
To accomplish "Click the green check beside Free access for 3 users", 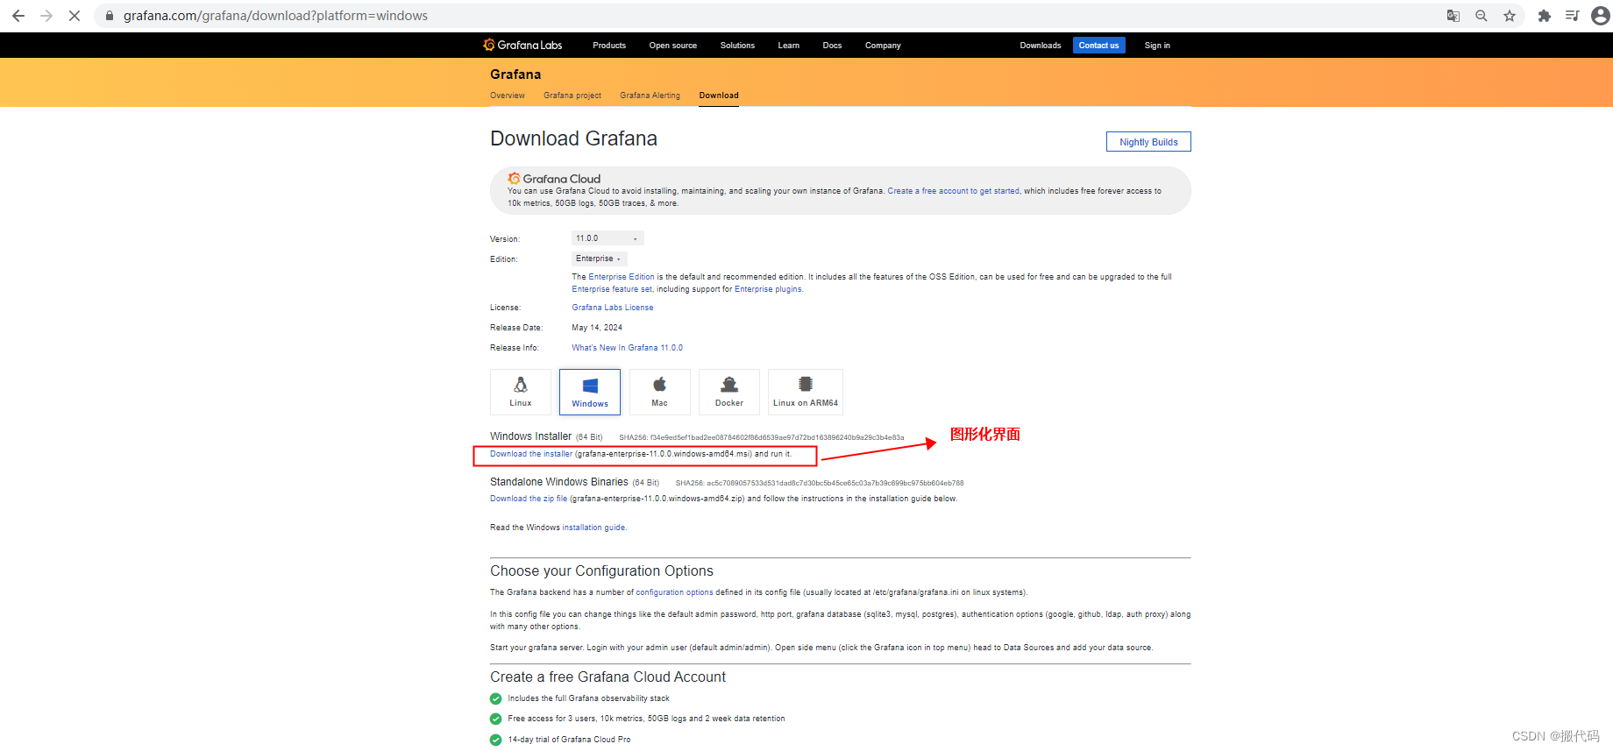I will 495,719.
